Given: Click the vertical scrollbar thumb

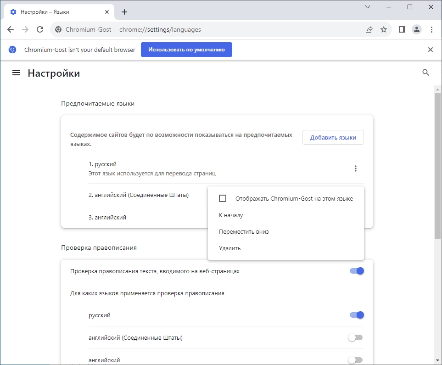Looking at the screenshot, I should click(x=437, y=166).
